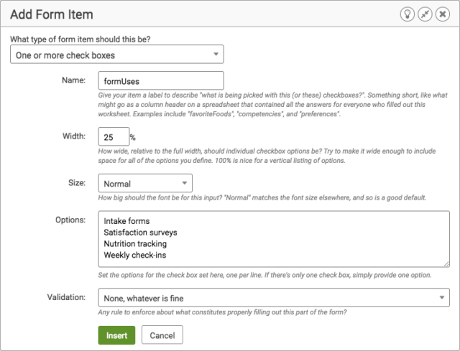The height and width of the screenshot is (351, 460).
Task: Open the Validation dropdown
Action: 274,298
